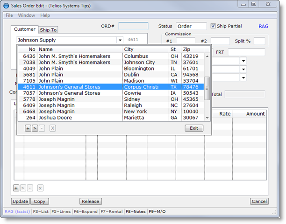286x224 pixels.
Task: Click the Release button
Action: coord(91,202)
